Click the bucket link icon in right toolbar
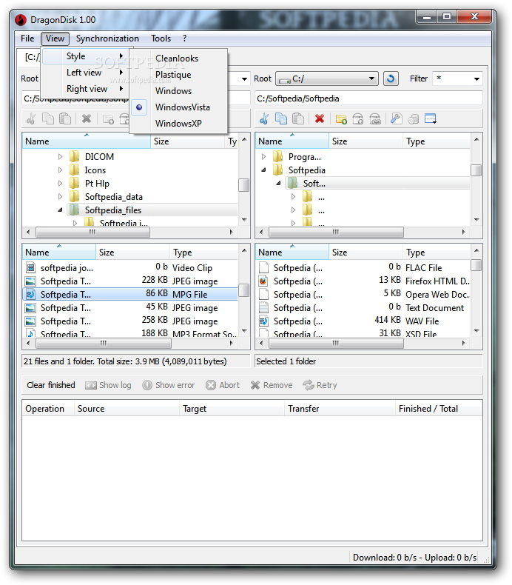Image resolution: width=512 pixels, height=585 pixels. tap(375, 119)
